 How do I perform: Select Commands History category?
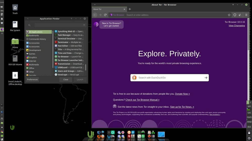click(x=39, y=39)
